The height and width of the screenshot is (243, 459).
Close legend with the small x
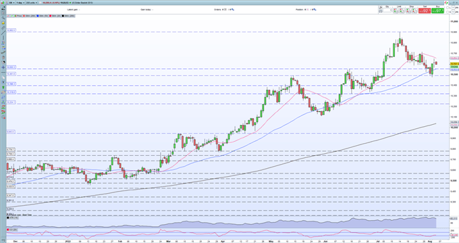[8, 16]
